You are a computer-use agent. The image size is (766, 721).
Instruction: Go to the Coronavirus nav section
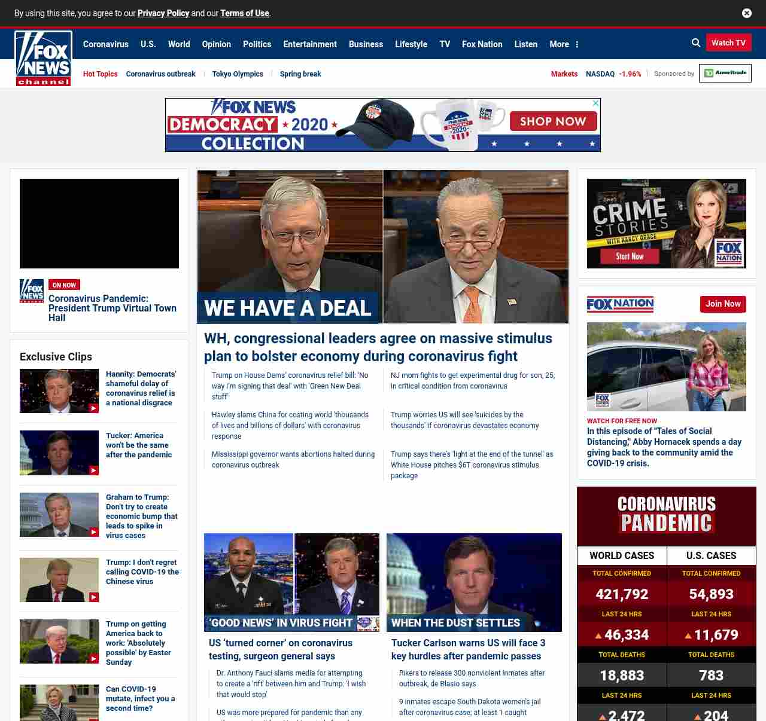pyautogui.click(x=105, y=44)
